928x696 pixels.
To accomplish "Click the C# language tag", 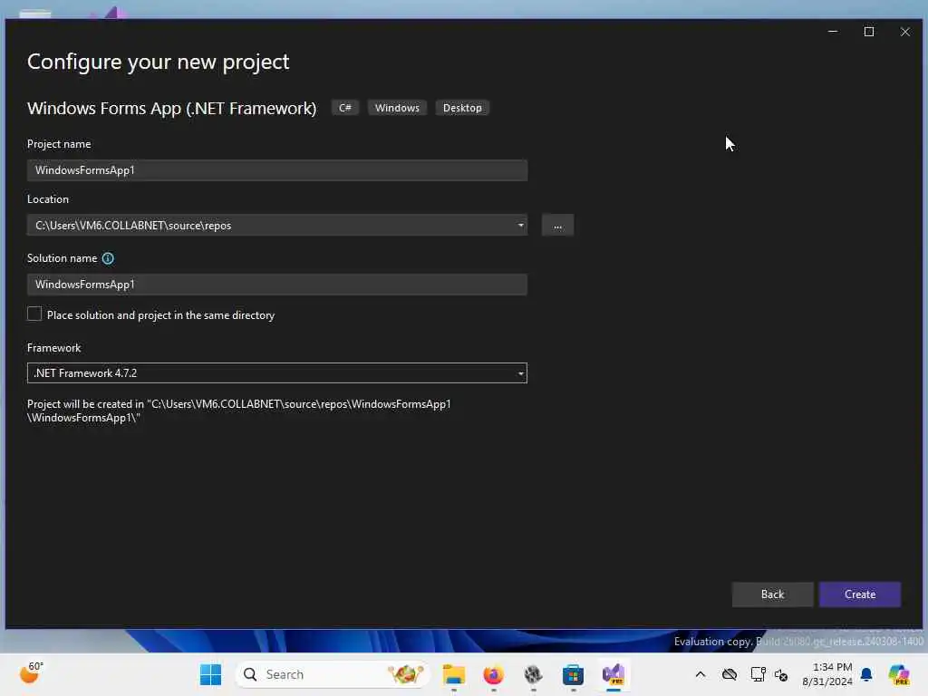I will tap(345, 108).
